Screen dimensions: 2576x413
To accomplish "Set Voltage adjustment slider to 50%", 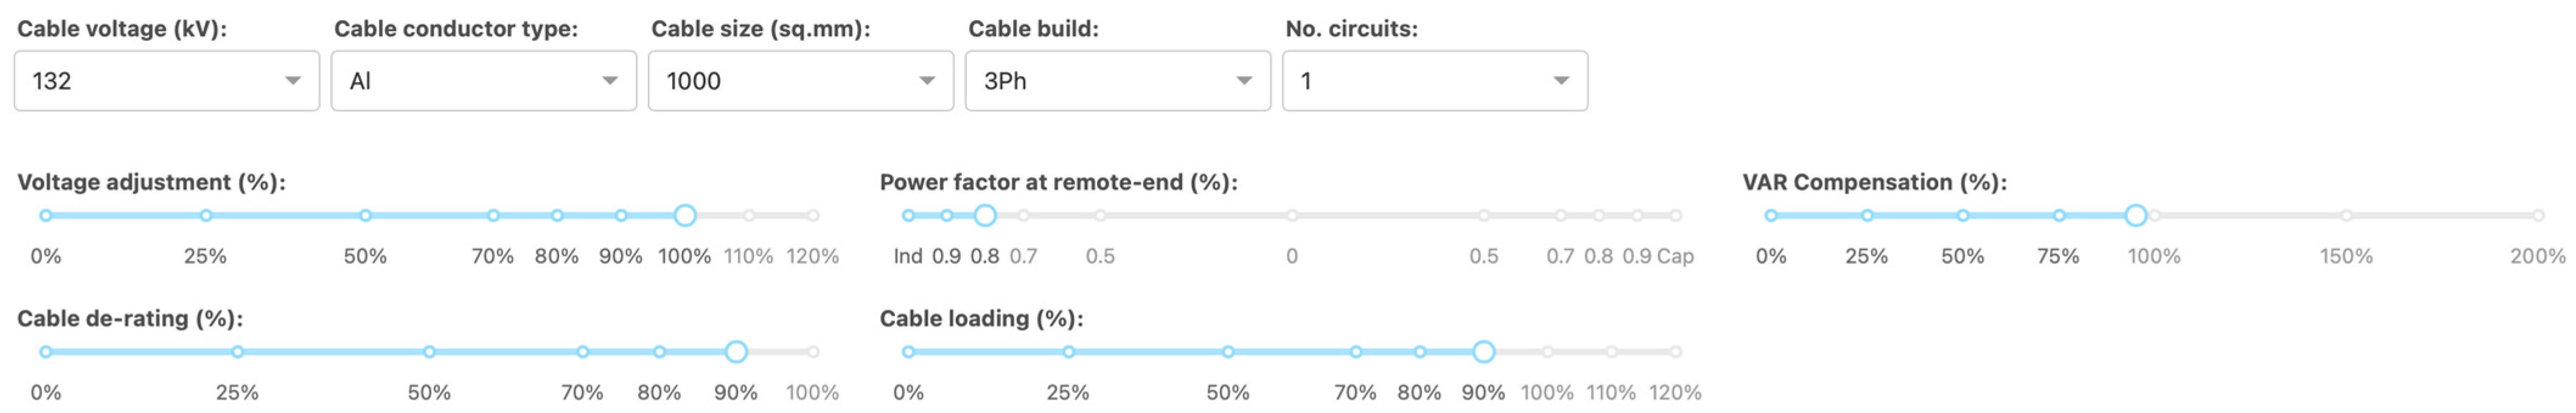I will point(365,215).
